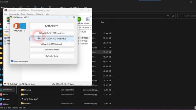Click Office 2013-2021 C2R Install Lite
The width and height of the screenshot is (196, 110).
[x=52, y=33]
